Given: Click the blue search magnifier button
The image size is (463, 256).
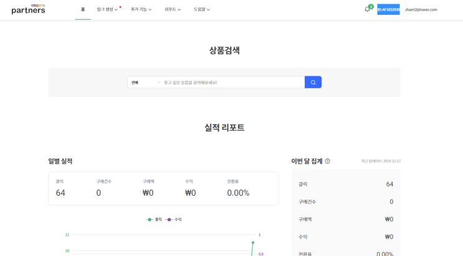Looking at the screenshot, I should (313, 82).
